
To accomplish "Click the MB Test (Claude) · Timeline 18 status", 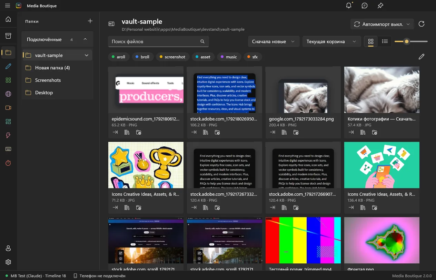I will [x=36, y=276].
